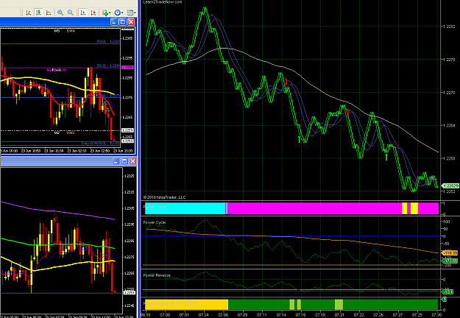The width and height of the screenshot is (460, 318).
Task: Open the indicators list dropdown with green plus
Action: pyautogui.click(x=106, y=13)
